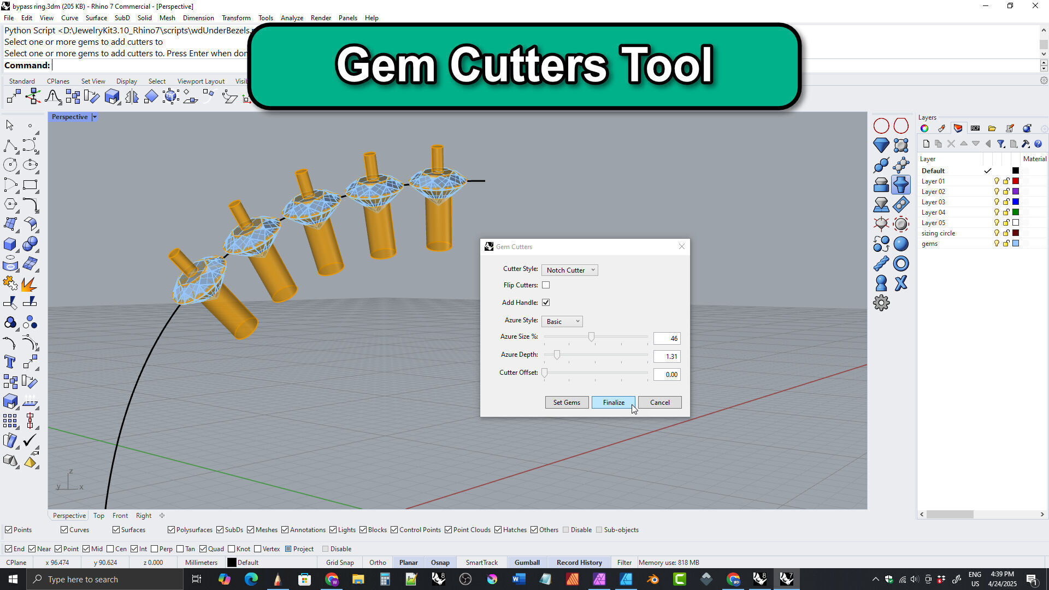This screenshot has width=1049, height=590.
Task: Click the layer filter funnel icon
Action: [1000, 144]
